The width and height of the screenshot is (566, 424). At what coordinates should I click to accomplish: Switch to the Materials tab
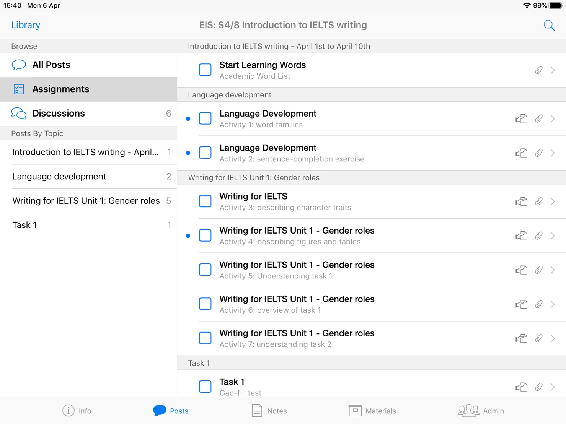(x=372, y=411)
